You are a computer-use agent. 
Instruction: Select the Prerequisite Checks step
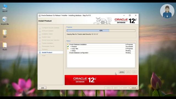48,46
